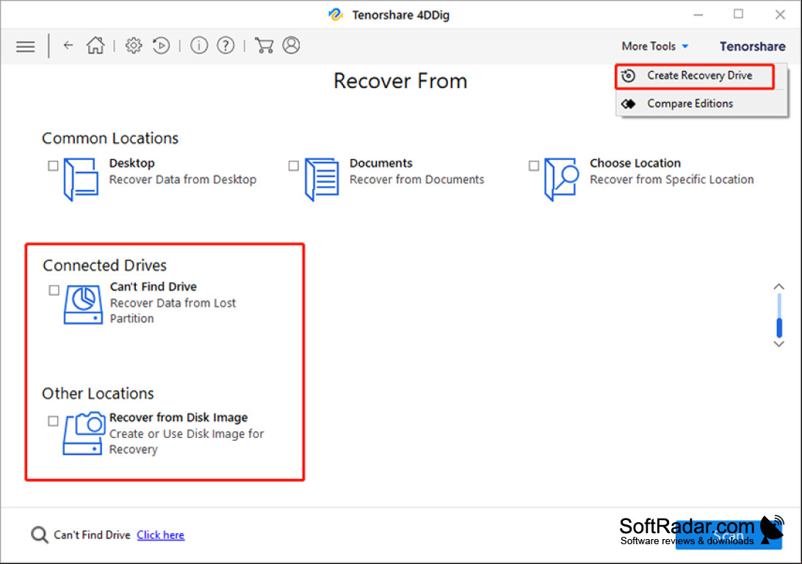Open the hamburger menu icon
This screenshot has height=564, width=802.
25,46
